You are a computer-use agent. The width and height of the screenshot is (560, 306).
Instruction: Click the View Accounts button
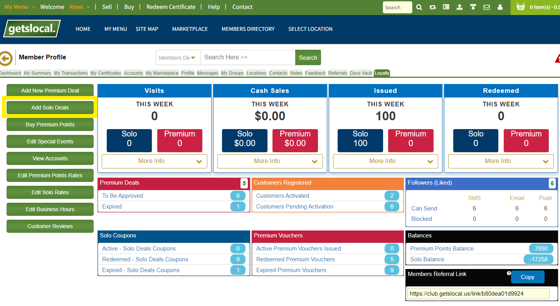50,158
